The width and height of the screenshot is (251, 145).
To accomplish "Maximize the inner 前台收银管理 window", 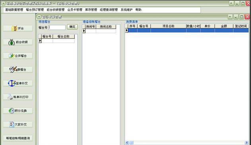I will [x=241, y=17].
